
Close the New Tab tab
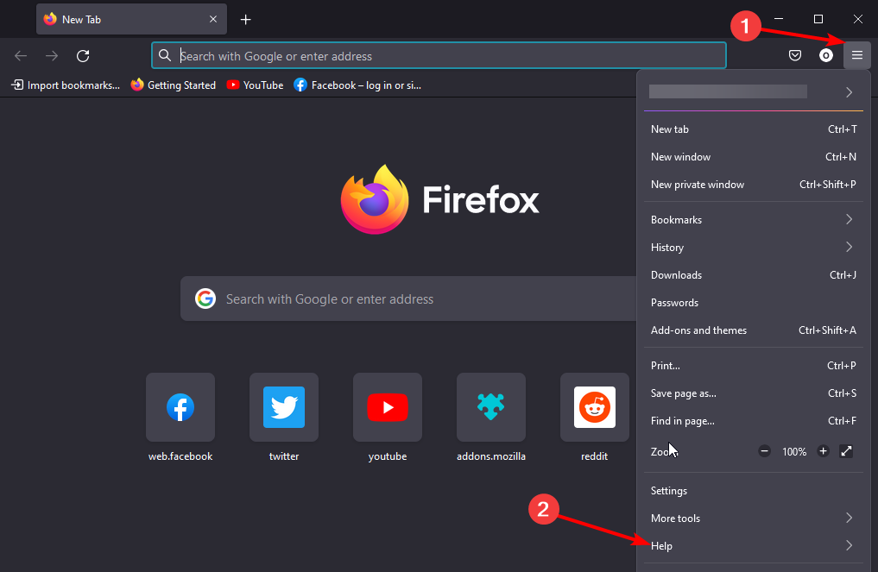pyautogui.click(x=213, y=19)
